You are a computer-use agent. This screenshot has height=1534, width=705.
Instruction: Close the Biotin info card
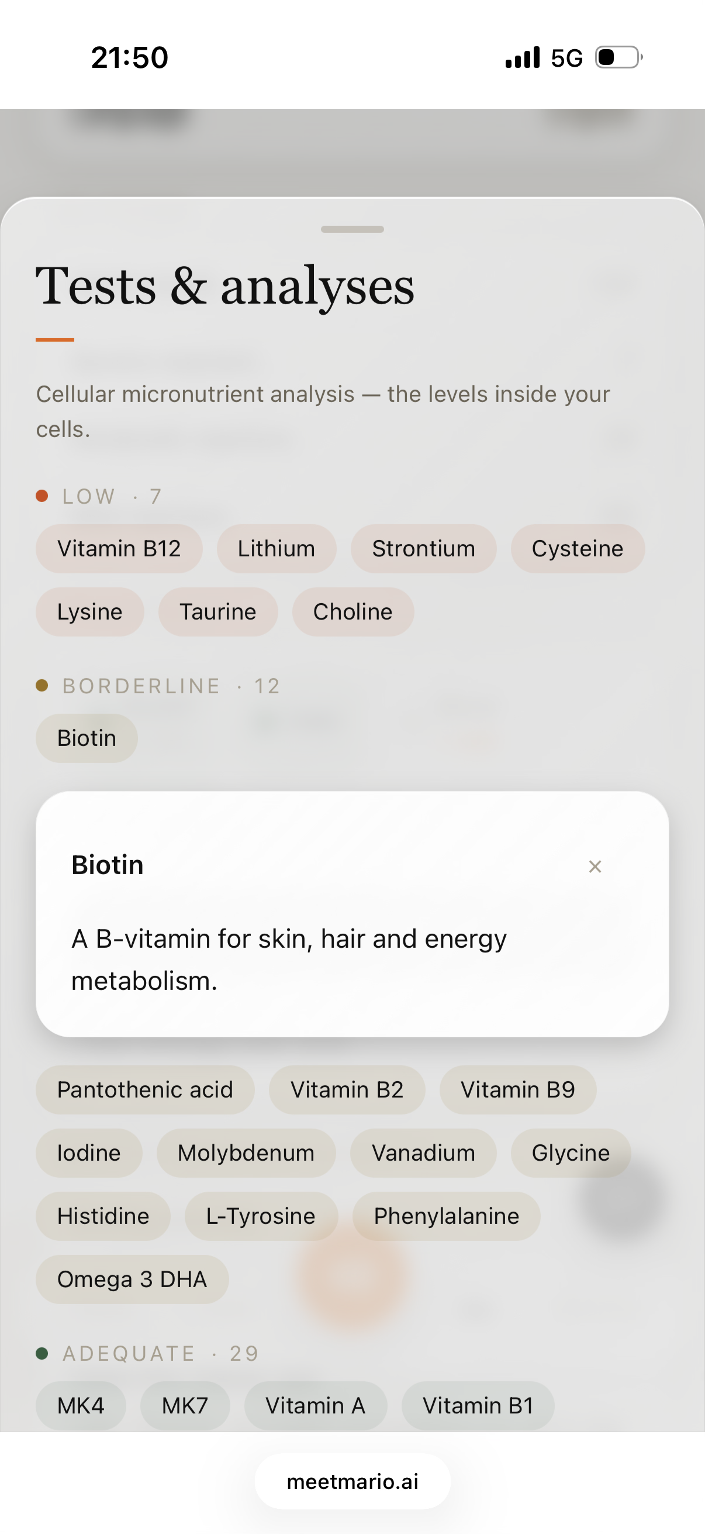(x=595, y=866)
